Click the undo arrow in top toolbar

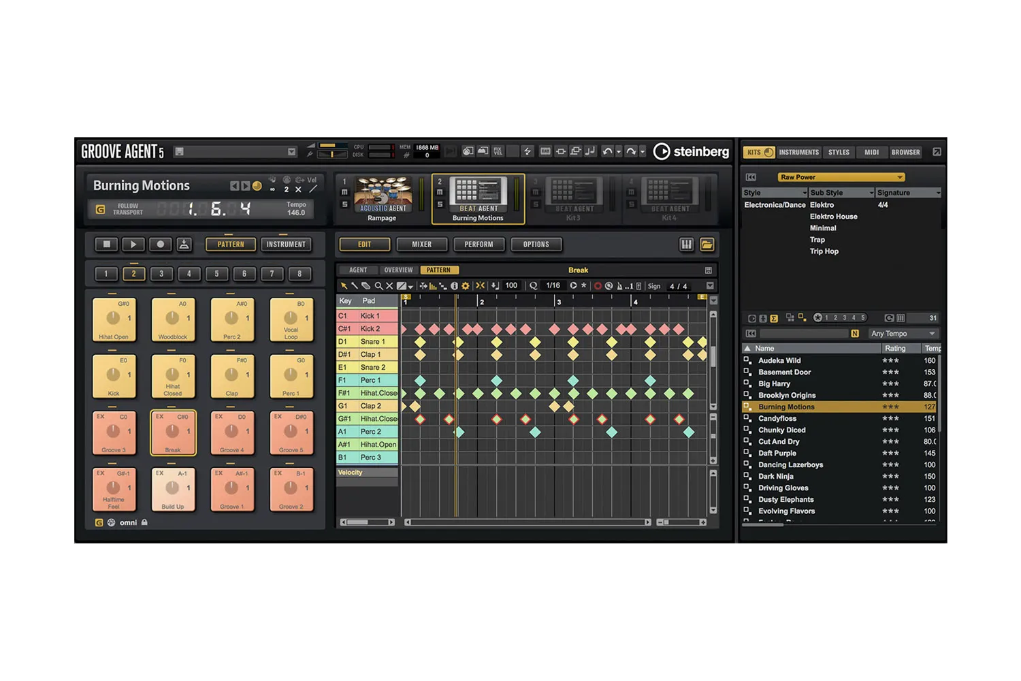click(x=607, y=151)
